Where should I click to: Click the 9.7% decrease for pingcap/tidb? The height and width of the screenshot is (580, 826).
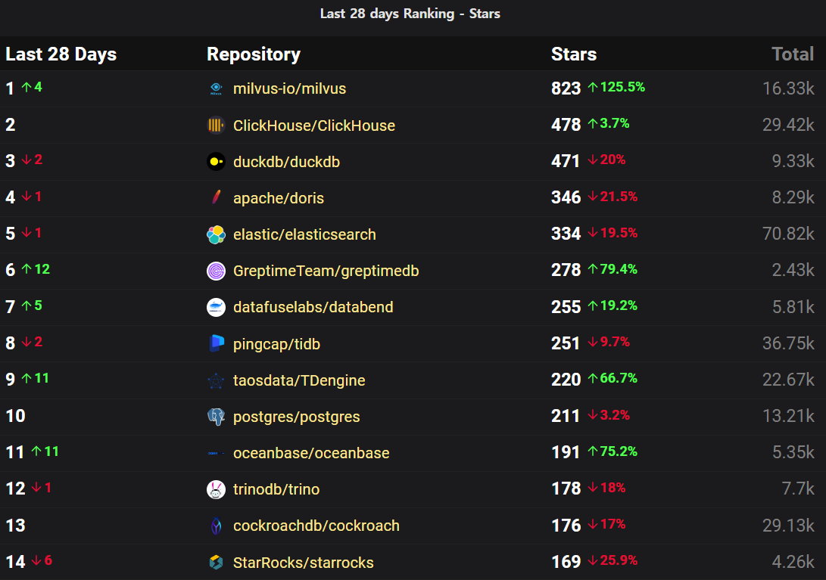coord(609,342)
